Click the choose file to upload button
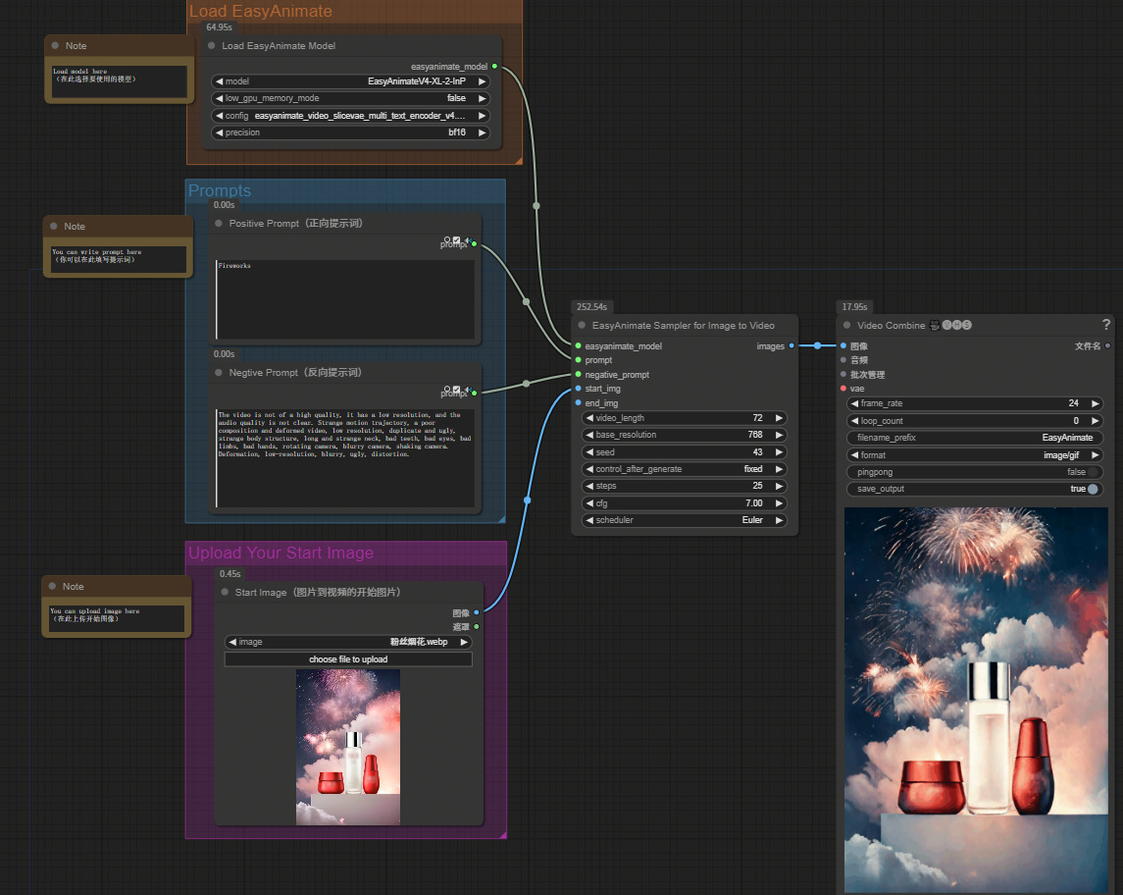The height and width of the screenshot is (895, 1123). [348, 658]
